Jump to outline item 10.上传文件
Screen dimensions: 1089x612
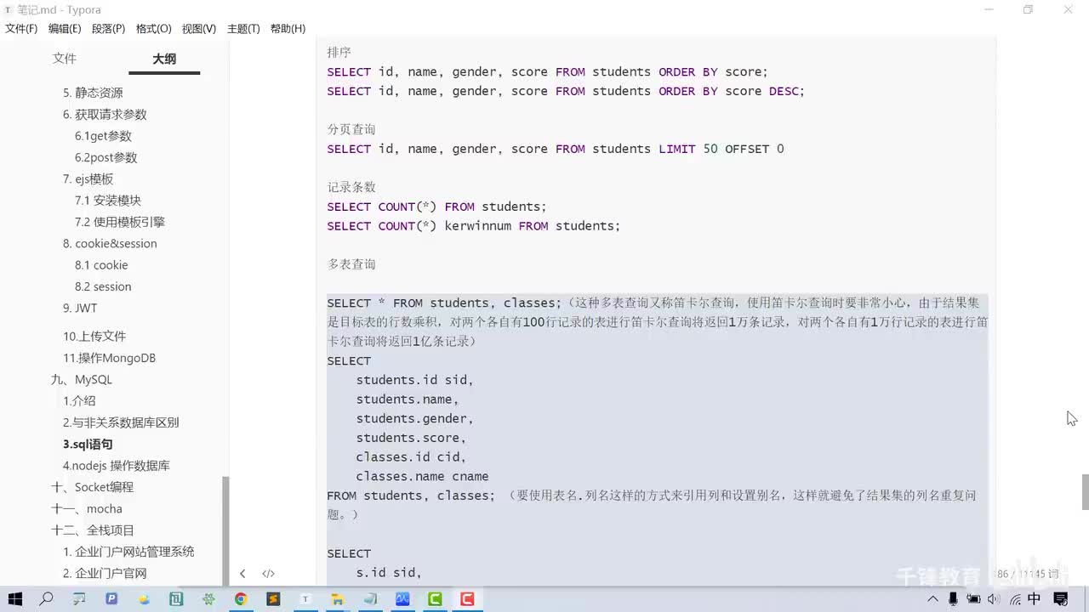tap(94, 337)
